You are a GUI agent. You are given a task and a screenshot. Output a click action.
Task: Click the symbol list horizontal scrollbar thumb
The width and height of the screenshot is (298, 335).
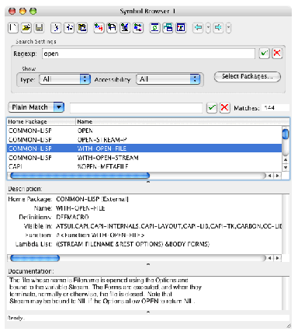80,176
